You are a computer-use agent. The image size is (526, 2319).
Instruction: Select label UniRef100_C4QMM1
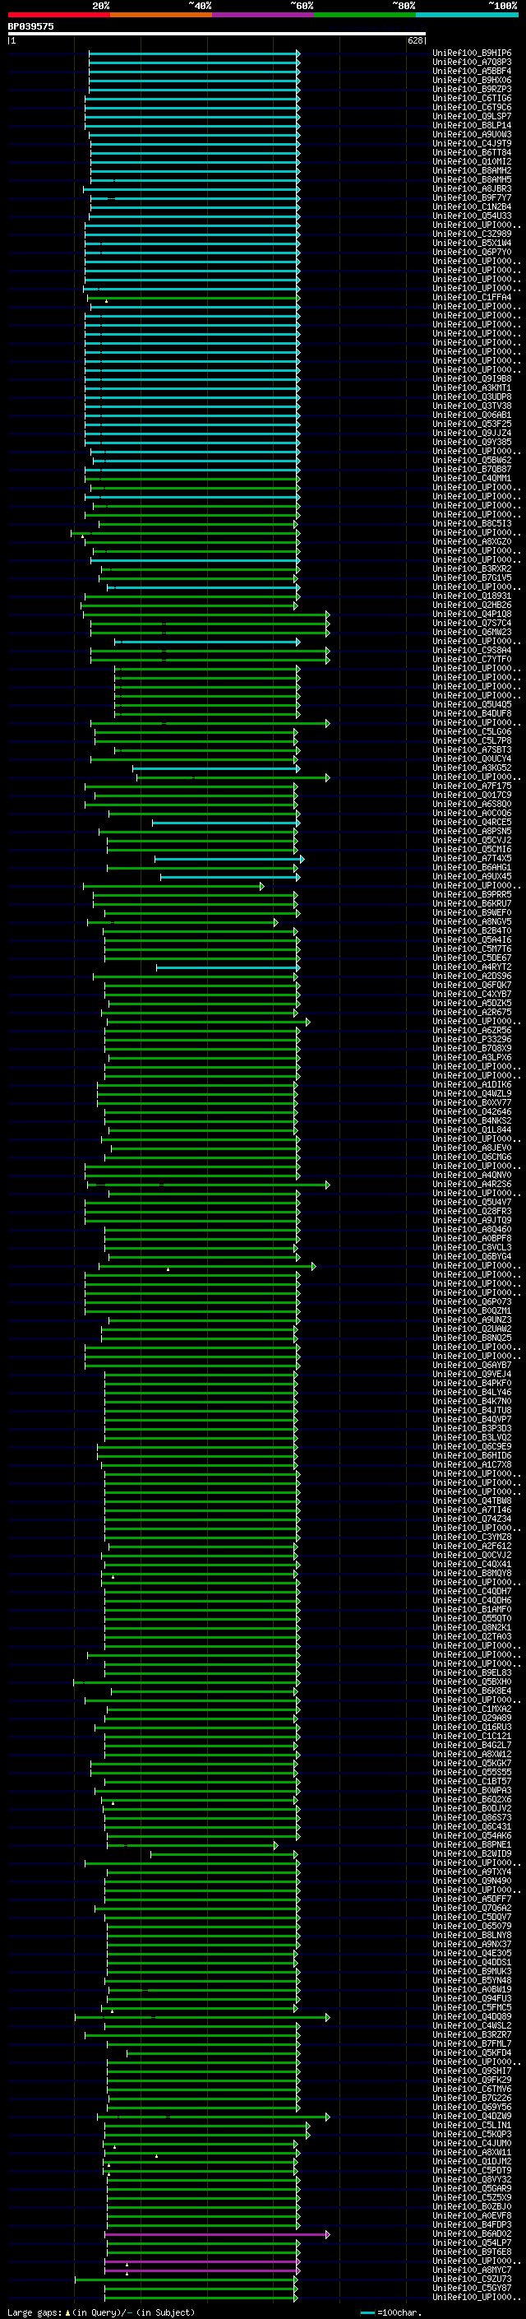472,478
